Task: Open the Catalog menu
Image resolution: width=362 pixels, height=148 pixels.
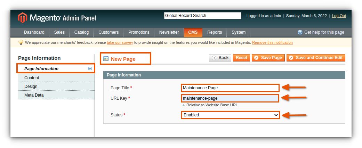Action: [x=81, y=32]
